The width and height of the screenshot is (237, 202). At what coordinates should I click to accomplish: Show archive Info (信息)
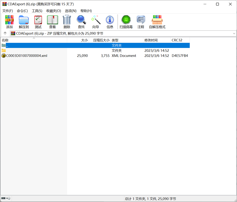click(110, 22)
